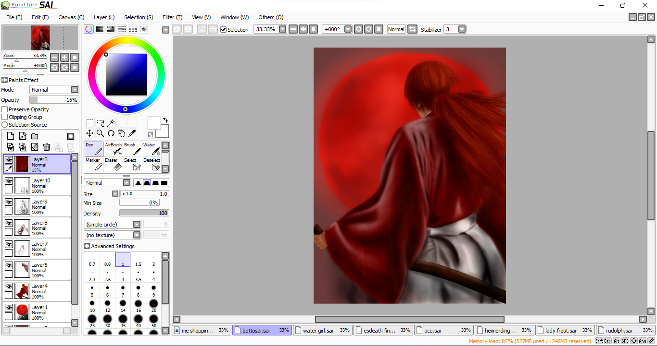The image size is (657, 346).
Task: Create a new linework layer
Action: click(23, 136)
